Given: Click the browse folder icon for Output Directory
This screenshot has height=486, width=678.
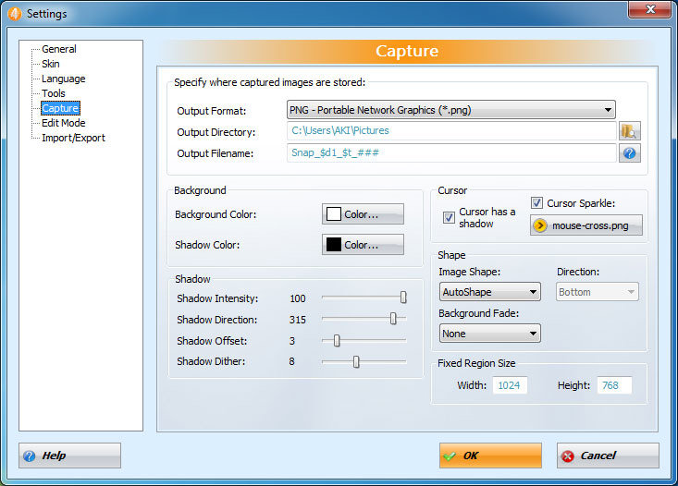Looking at the screenshot, I should [x=630, y=131].
